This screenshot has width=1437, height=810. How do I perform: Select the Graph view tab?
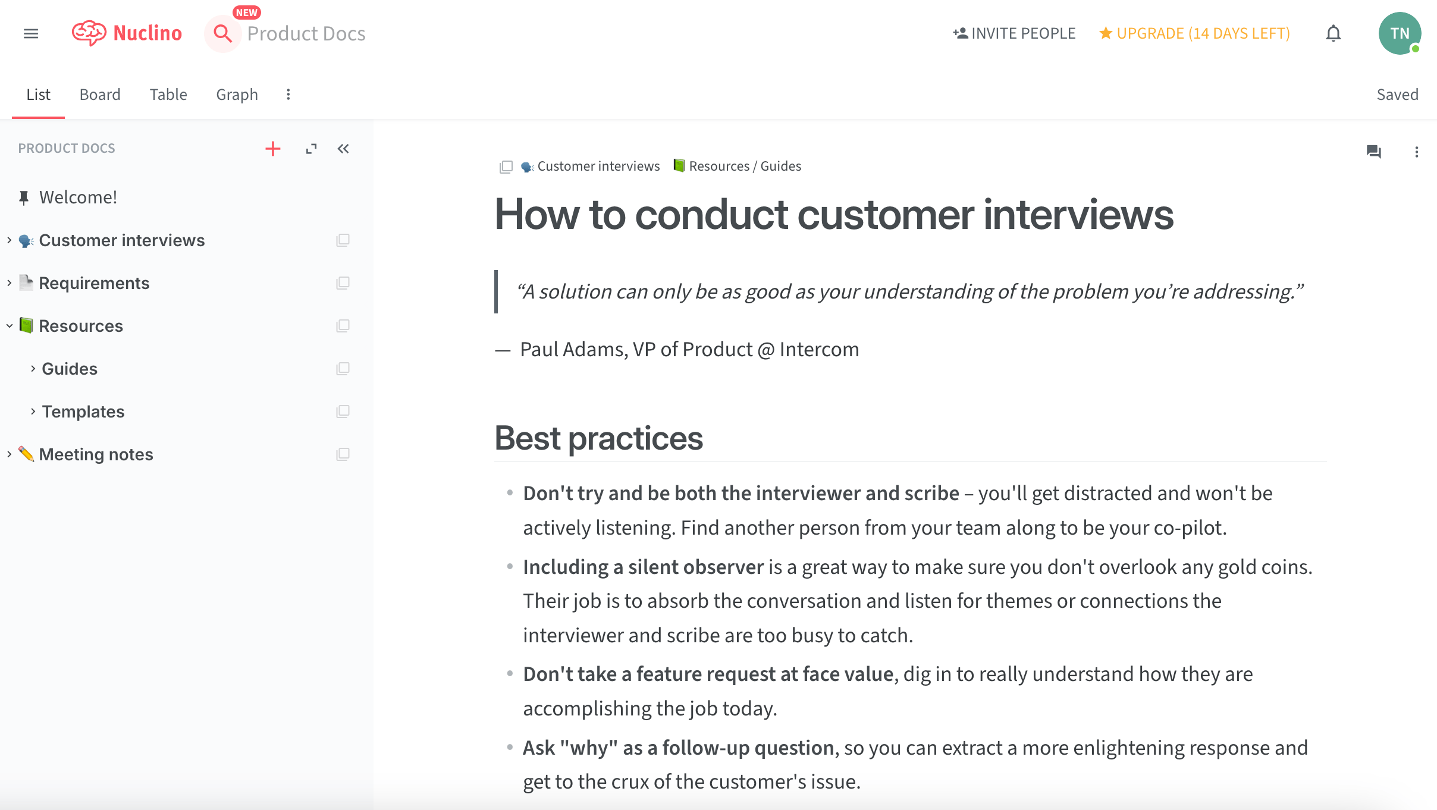[237, 95]
